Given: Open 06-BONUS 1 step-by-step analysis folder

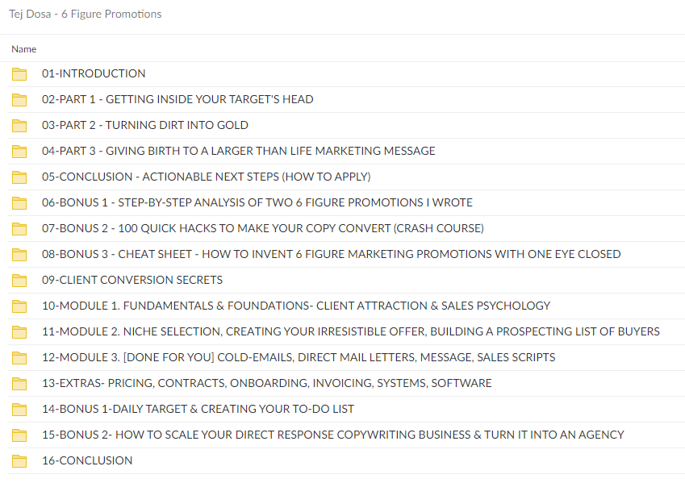Looking at the screenshot, I should (x=257, y=202).
